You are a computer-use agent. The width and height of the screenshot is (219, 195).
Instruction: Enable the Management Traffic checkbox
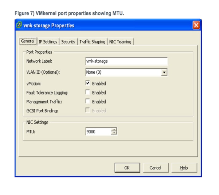(88, 101)
